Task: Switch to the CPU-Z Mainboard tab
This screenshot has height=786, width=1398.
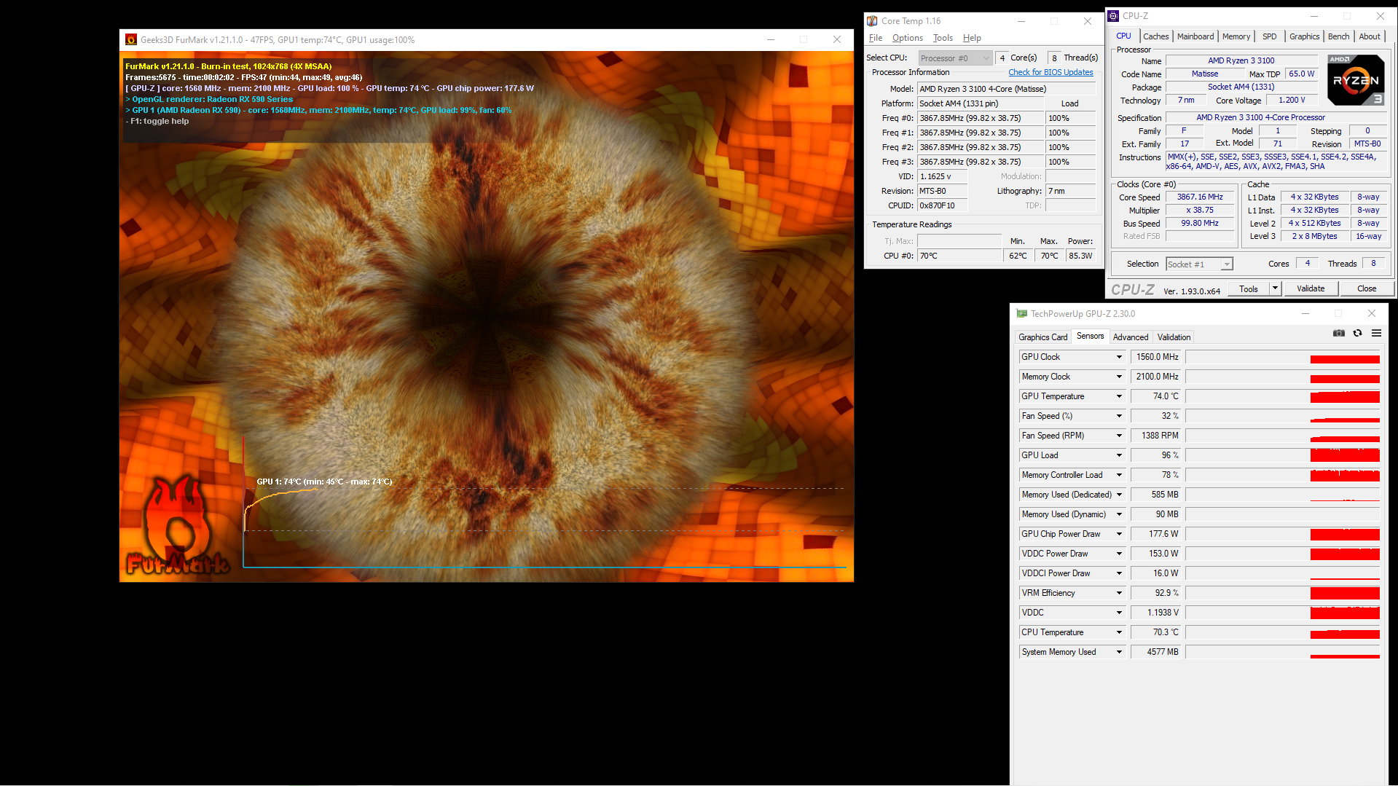Action: tap(1195, 36)
